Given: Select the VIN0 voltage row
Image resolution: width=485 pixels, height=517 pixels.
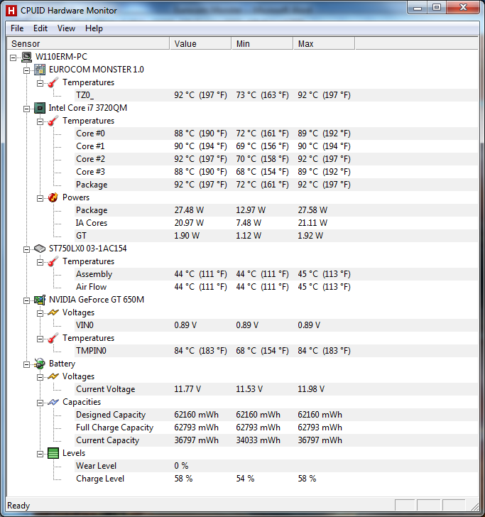Looking at the screenshot, I should click(x=276, y=325).
